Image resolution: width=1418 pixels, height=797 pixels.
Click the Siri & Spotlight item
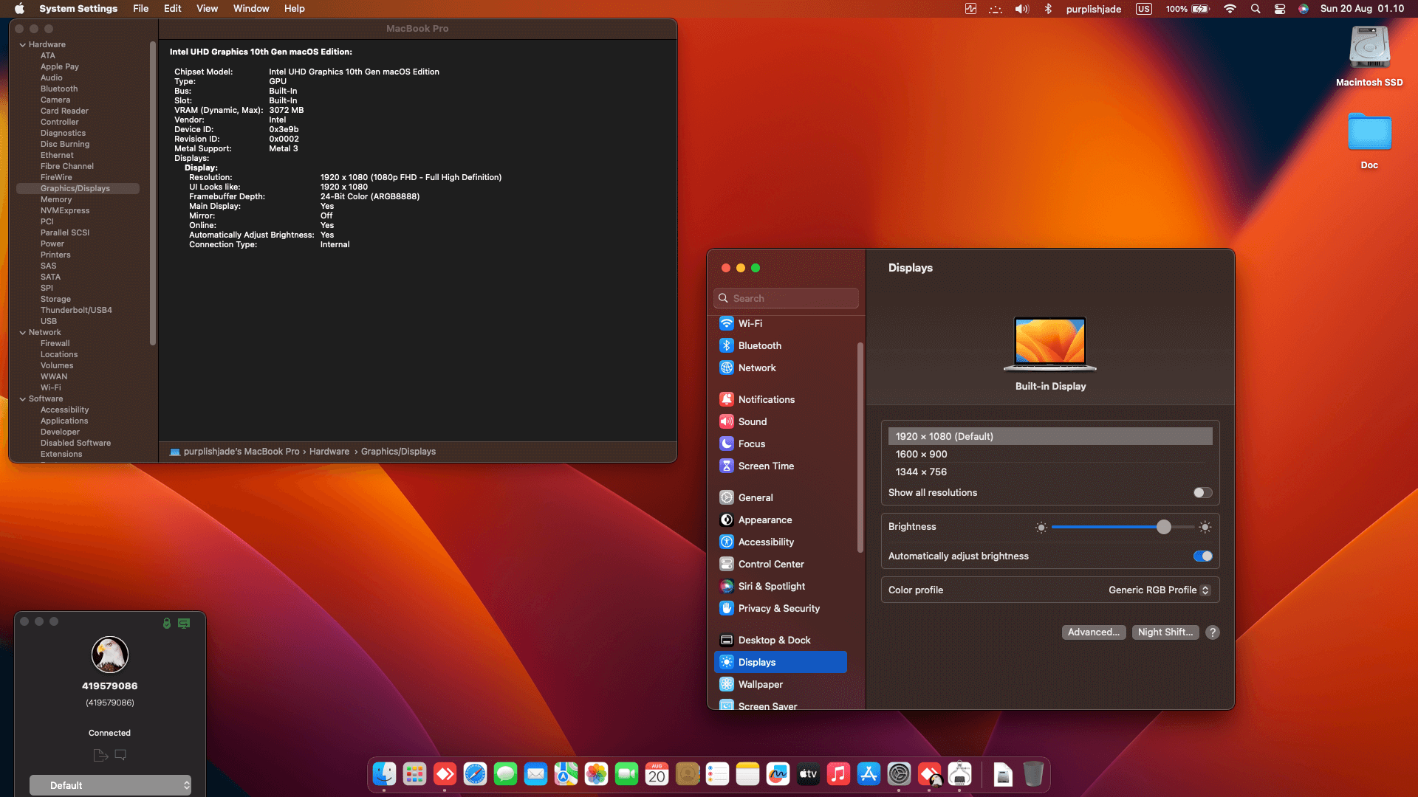pos(771,586)
